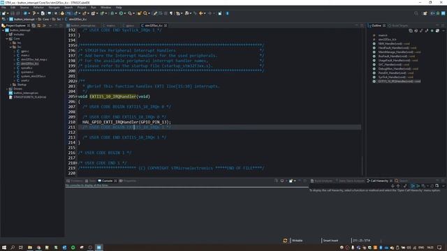Screen dimensions: 447x251
Task: Expand the Includes folder in Project Explorer
Action: point(7,34)
